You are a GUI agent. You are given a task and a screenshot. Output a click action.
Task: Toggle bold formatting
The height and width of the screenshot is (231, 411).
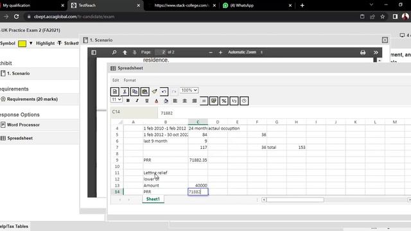pos(128,101)
